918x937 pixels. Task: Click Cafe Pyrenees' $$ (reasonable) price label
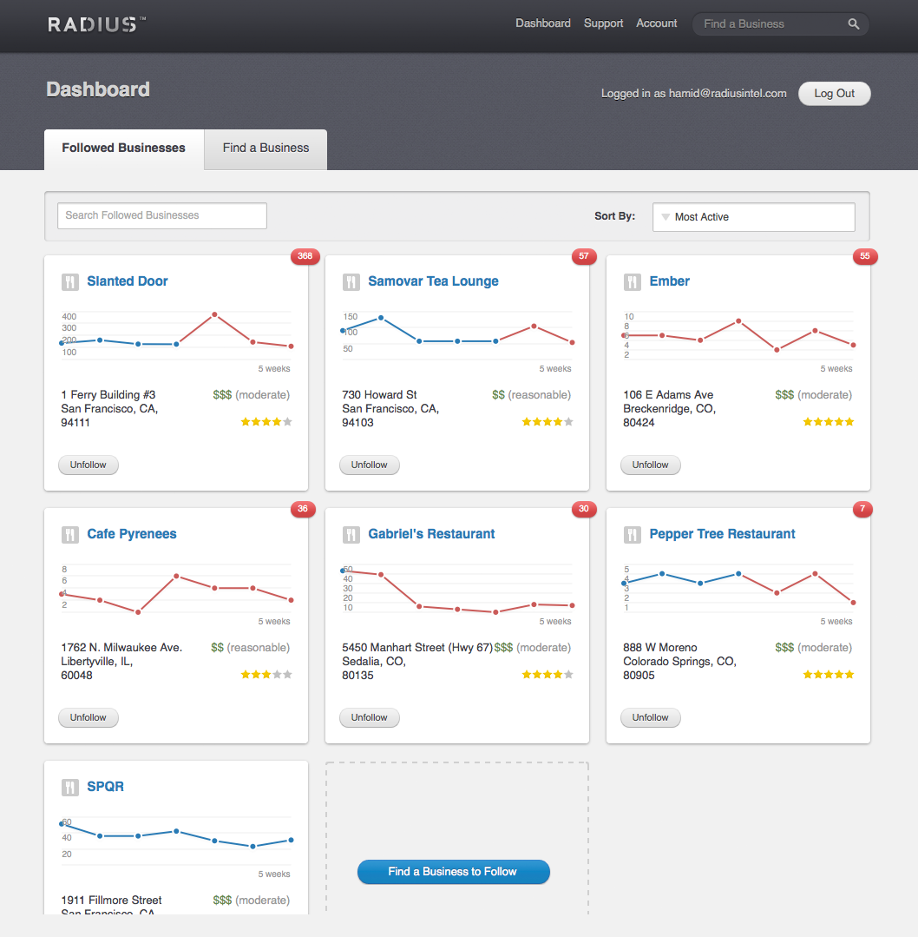click(x=250, y=648)
